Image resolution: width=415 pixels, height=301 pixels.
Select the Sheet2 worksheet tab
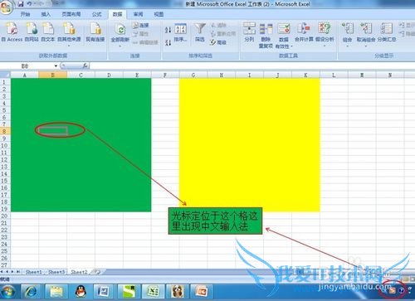pyautogui.click(x=79, y=272)
